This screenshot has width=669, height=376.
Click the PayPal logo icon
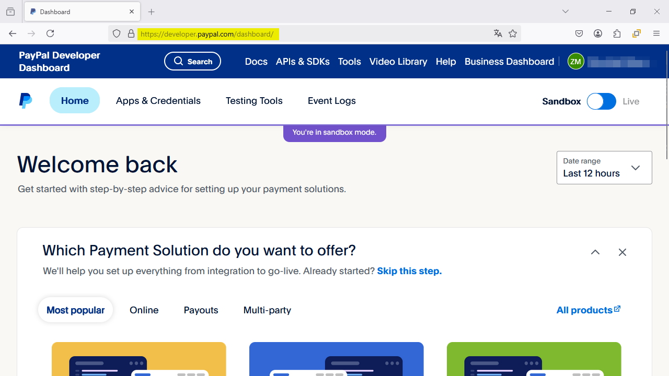coord(25,101)
